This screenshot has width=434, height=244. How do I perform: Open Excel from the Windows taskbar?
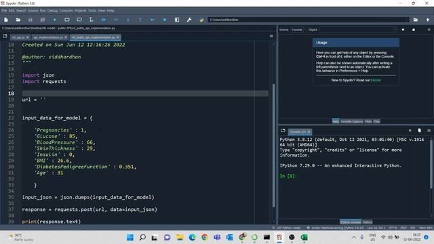(304, 237)
